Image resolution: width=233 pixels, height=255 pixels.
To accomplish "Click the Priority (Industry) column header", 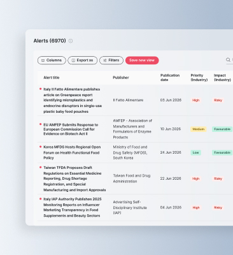I will 199,78.
